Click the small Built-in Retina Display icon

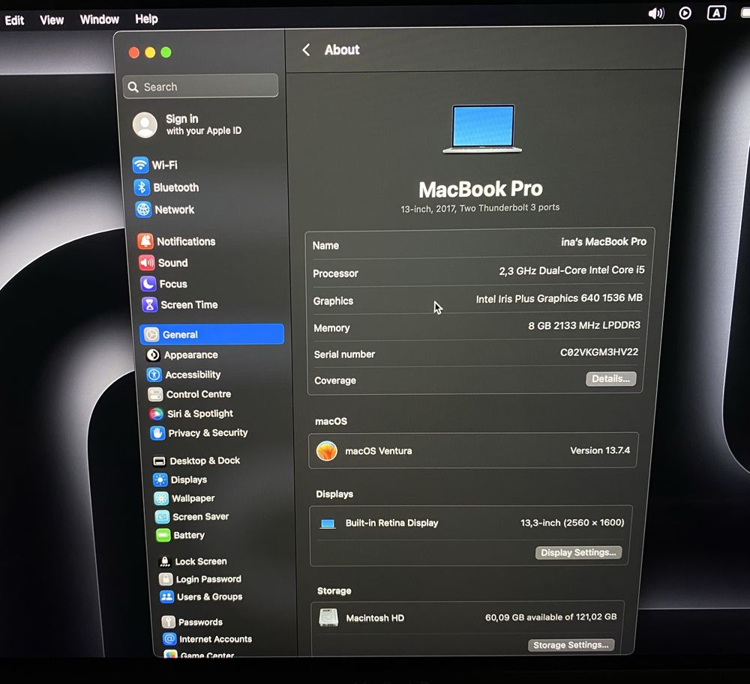(x=328, y=524)
